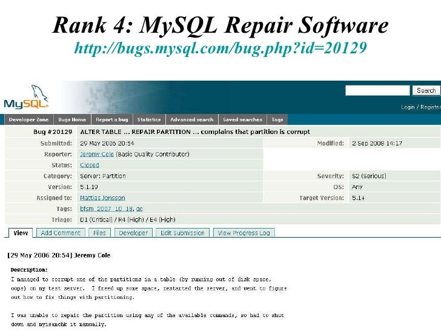Open the Register link

(x=430, y=107)
